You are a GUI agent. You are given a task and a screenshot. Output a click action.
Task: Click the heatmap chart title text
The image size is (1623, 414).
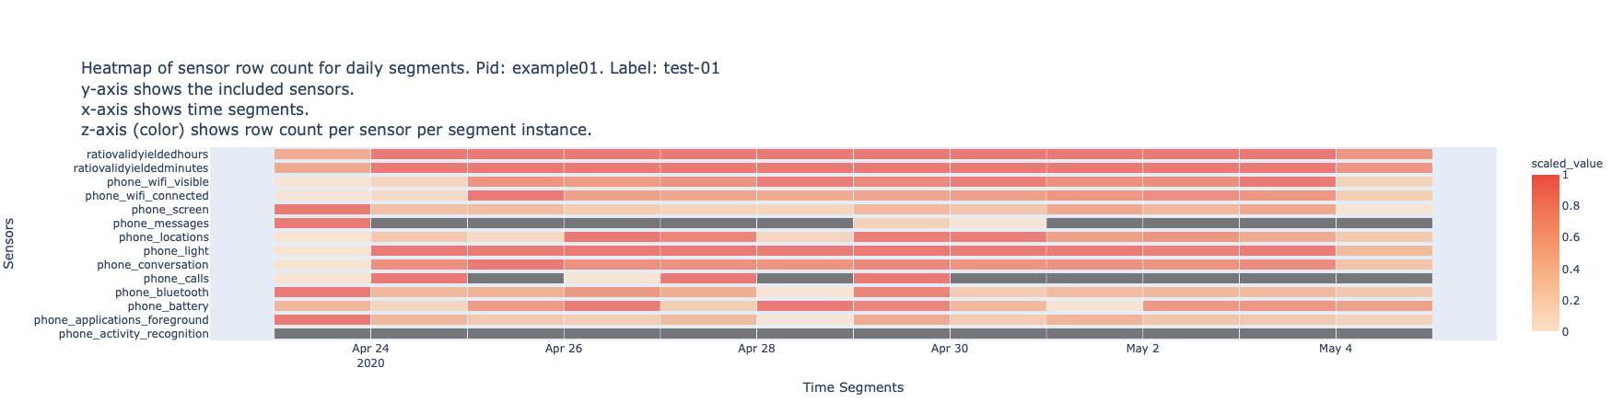pos(400,69)
